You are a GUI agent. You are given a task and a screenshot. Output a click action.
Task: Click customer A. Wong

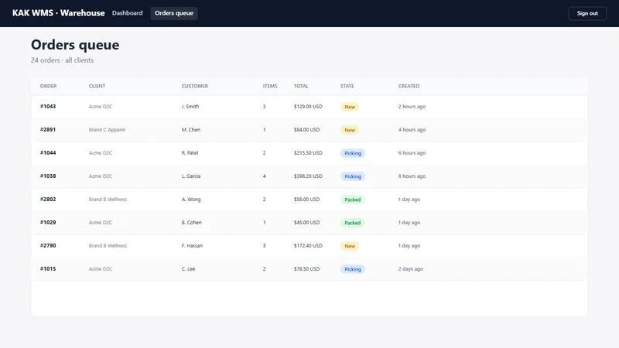coord(191,200)
